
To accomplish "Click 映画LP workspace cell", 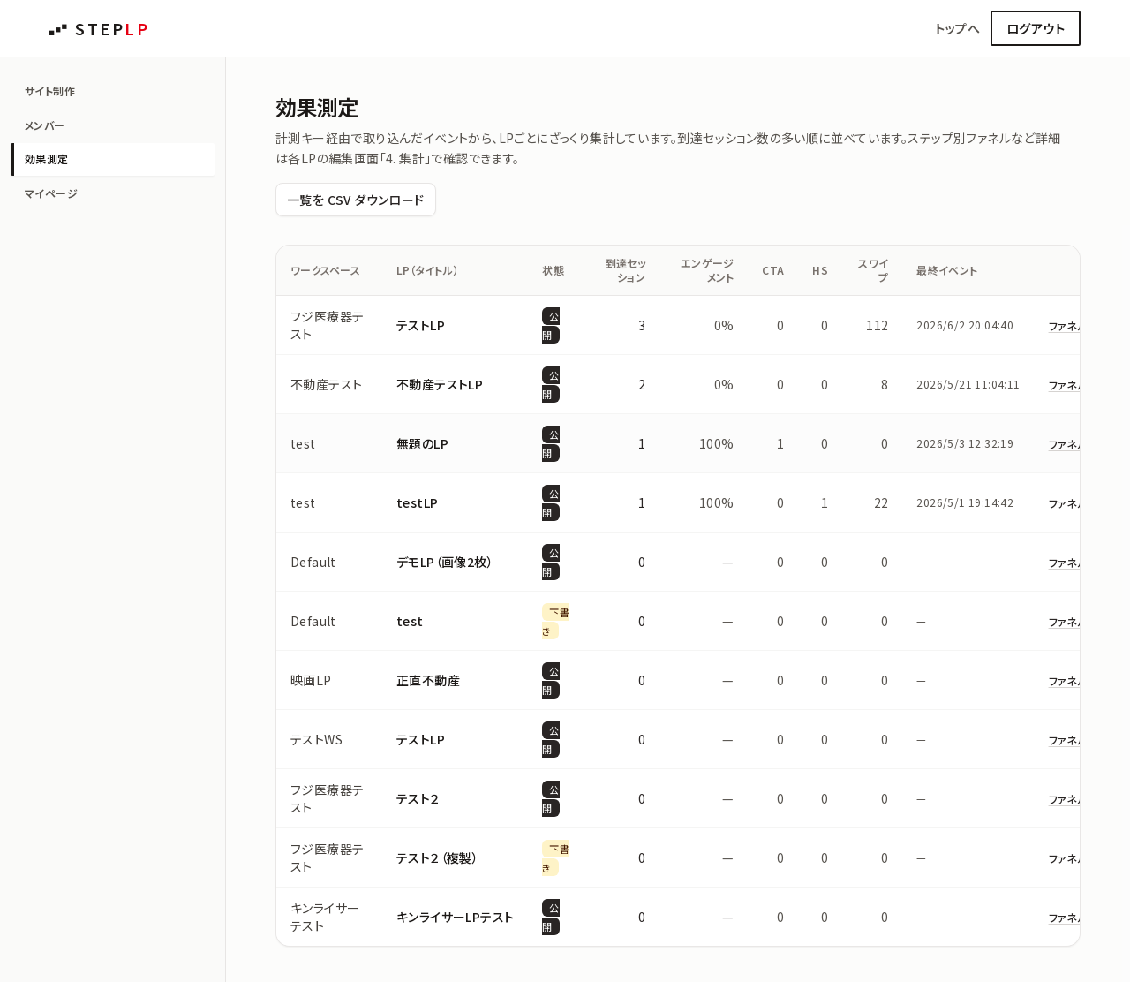I will [x=311, y=680].
